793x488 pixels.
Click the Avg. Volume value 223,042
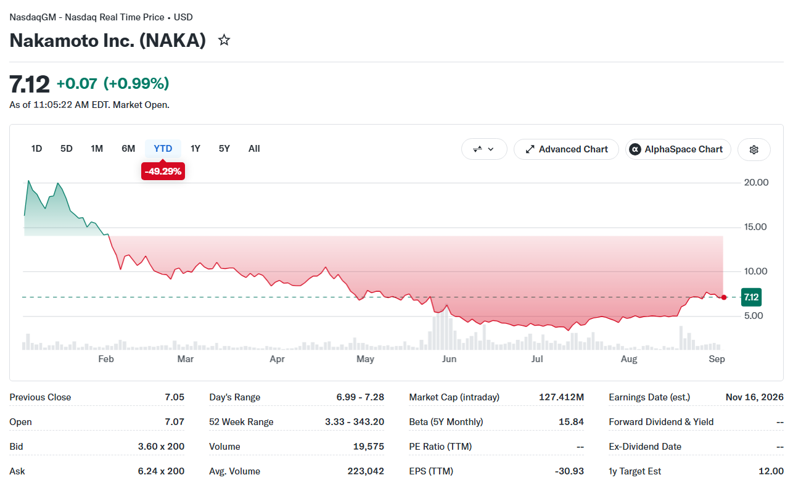tap(366, 471)
